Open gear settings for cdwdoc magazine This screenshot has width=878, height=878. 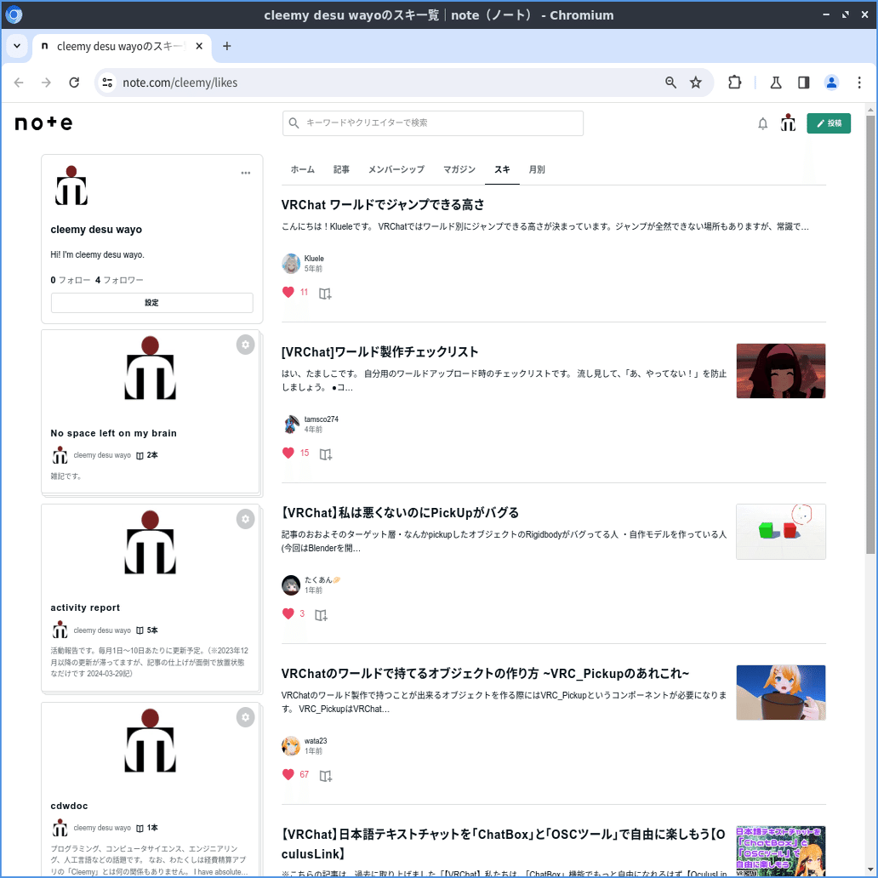pos(245,717)
